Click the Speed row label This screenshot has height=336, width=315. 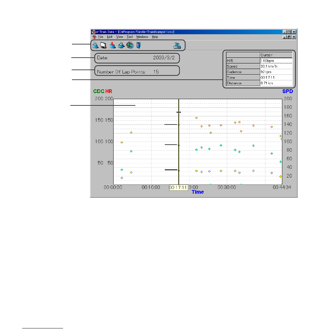point(243,66)
